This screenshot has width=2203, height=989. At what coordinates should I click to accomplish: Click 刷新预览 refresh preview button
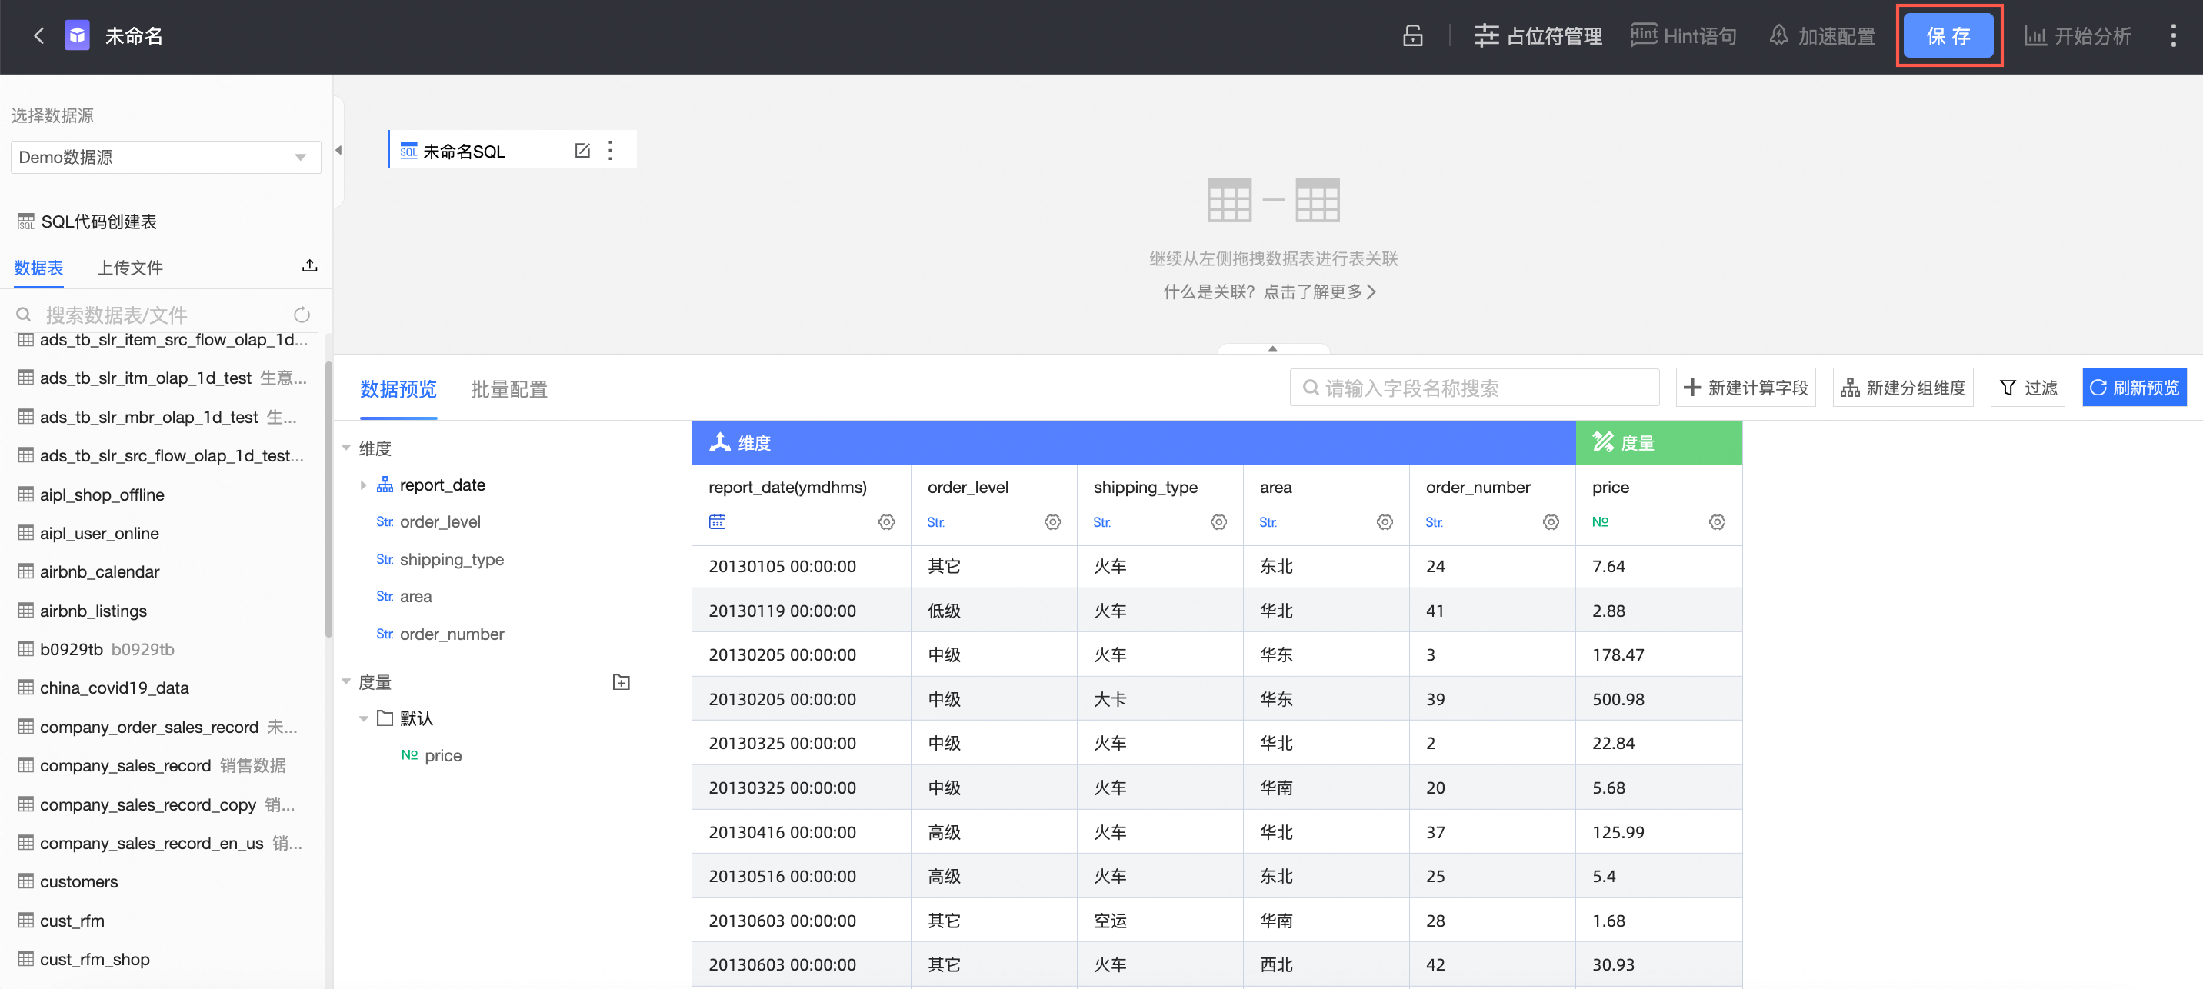pyautogui.click(x=2134, y=388)
